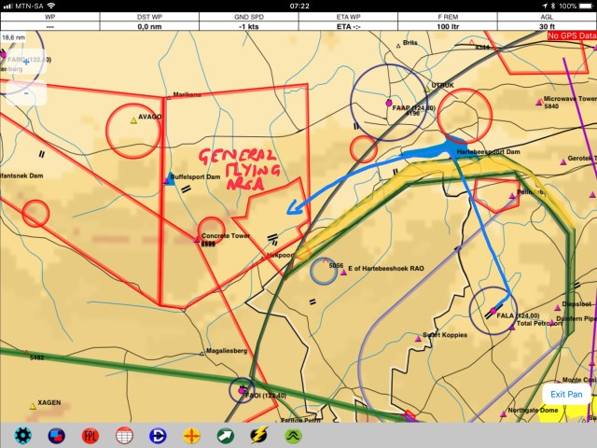Tap the lightning bolt icon
The height and width of the screenshot is (448, 597).
coord(259,435)
